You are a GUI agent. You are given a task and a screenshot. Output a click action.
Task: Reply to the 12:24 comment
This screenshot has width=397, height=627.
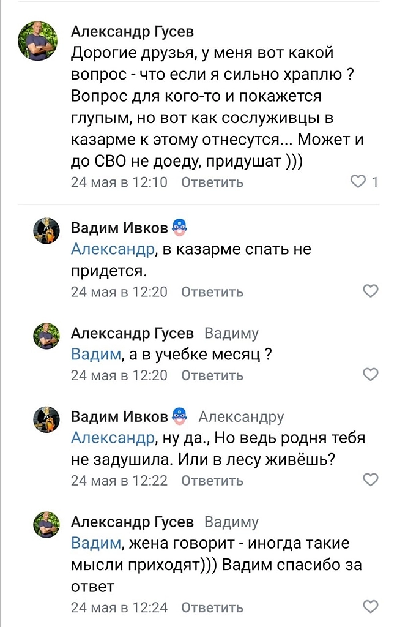coord(212,607)
